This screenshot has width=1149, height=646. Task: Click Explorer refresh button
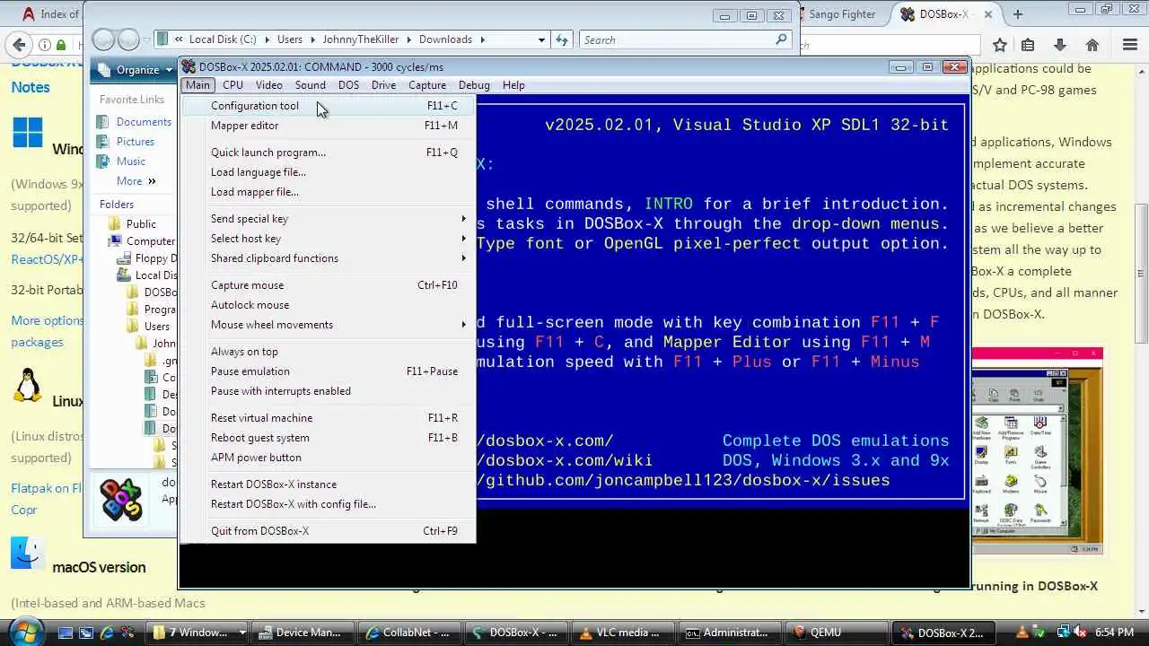point(562,39)
